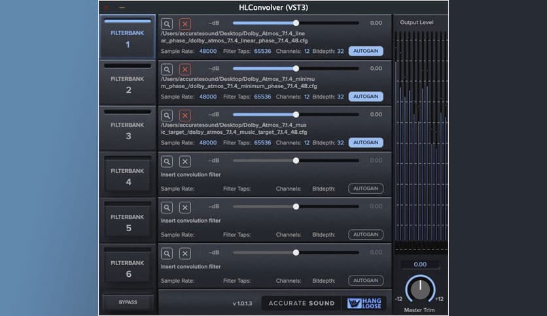Minimize the HLConvolver window
Screen dimensions: 547x316
(x=122, y=7)
